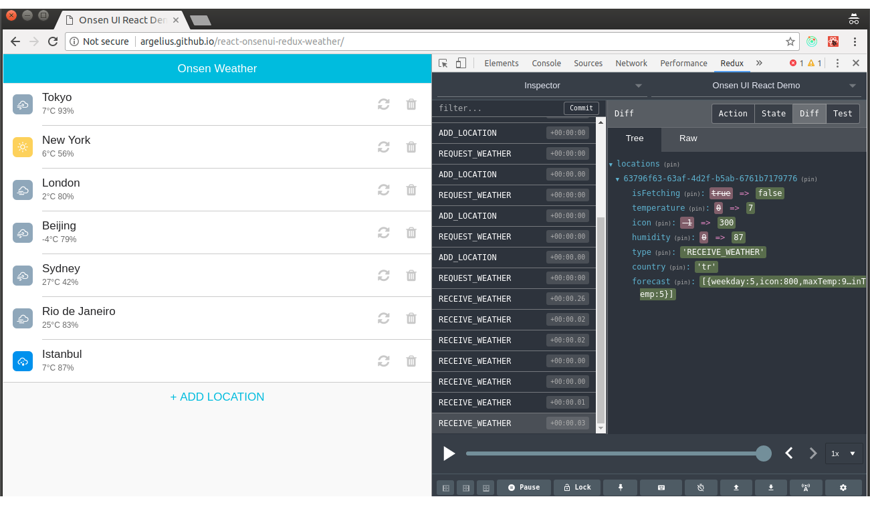The image size is (870, 505).
Task: Refresh Sydney weather
Action: pyautogui.click(x=384, y=276)
